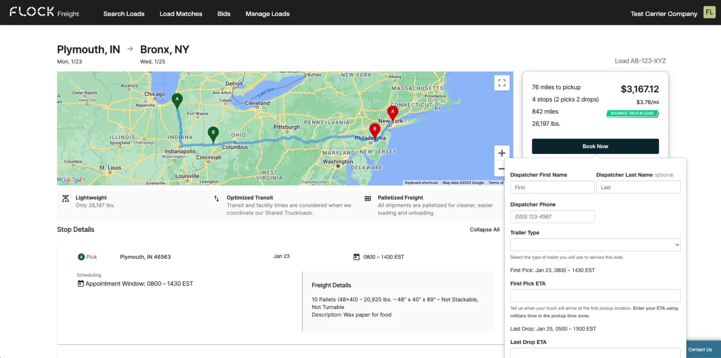Click calendar icon beside Appointment Window
The height and width of the screenshot is (358, 721).
click(80, 283)
